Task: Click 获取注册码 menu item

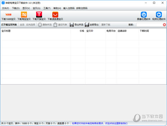Action: 82,8
